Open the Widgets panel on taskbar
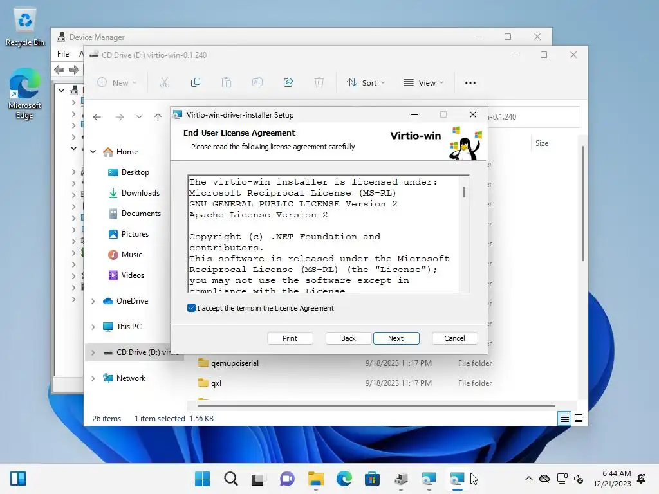Viewport: 659px width, 494px height. pos(18,479)
